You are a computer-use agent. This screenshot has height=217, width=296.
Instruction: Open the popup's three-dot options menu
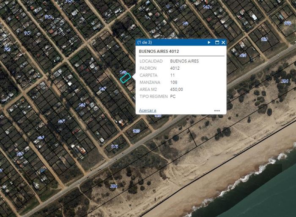pos(217,111)
